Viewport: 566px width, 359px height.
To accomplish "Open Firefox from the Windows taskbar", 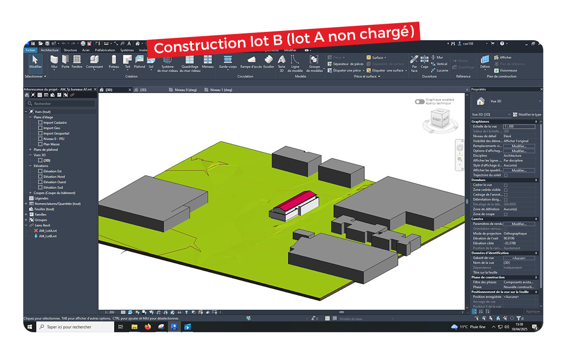I will coord(148,327).
